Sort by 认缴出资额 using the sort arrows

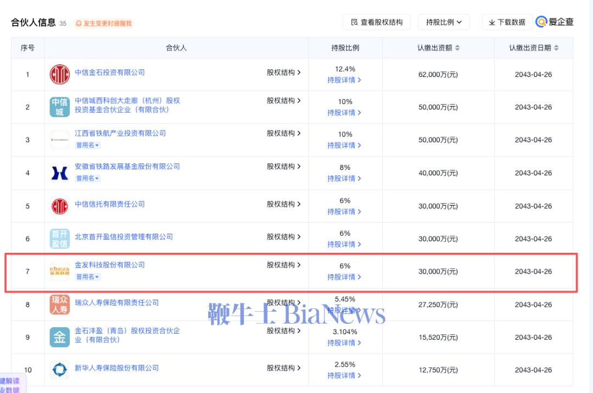coord(457,48)
